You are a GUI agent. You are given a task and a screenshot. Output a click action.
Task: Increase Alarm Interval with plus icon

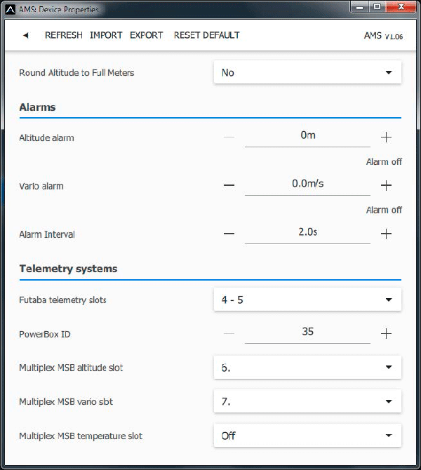(386, 234)
